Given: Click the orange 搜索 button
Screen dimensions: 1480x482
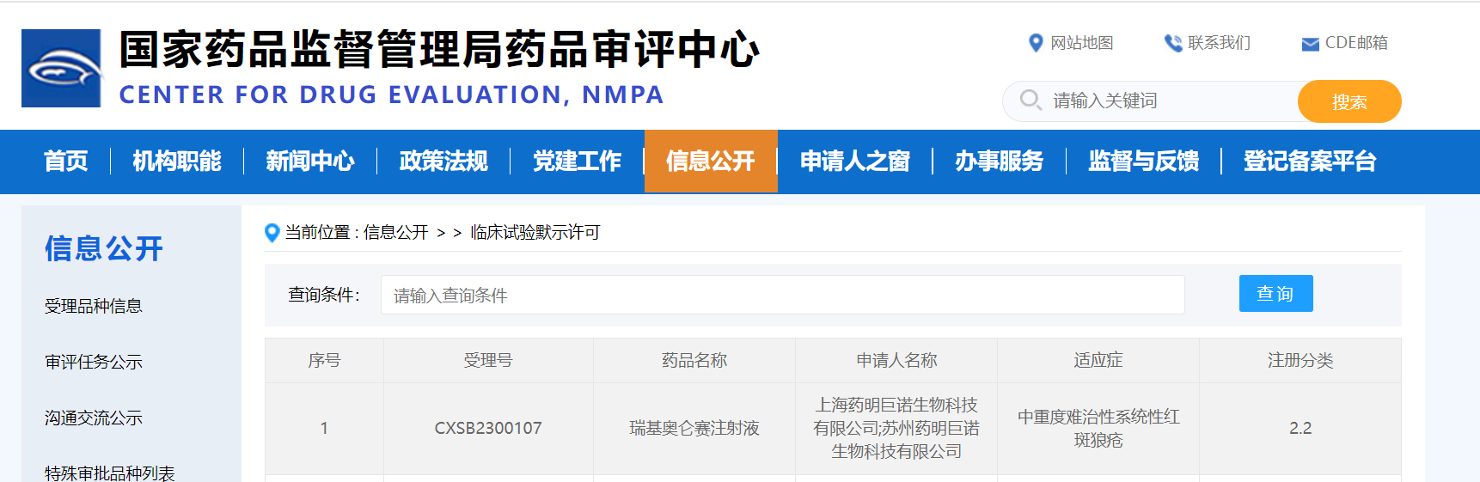Looking at the screenshot, I should click(x=1349, y=101).
